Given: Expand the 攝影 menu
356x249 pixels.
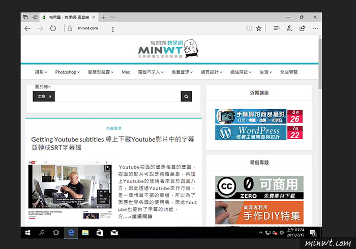Looking at the screenshot, I should click(x=41, y=72).
